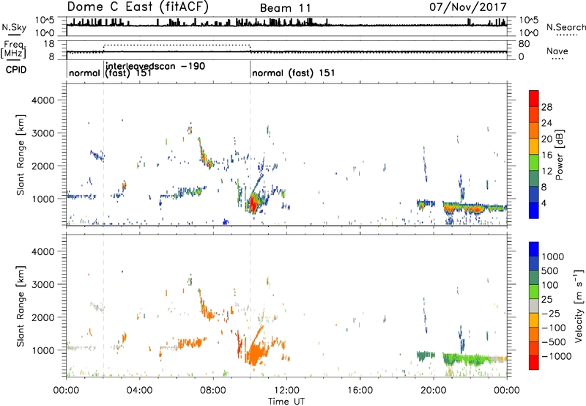Image resolution: width=586 pixels, height=406 pixels.
Task: Select "Slant Range [km]" label of power panel
Action: 21,155
